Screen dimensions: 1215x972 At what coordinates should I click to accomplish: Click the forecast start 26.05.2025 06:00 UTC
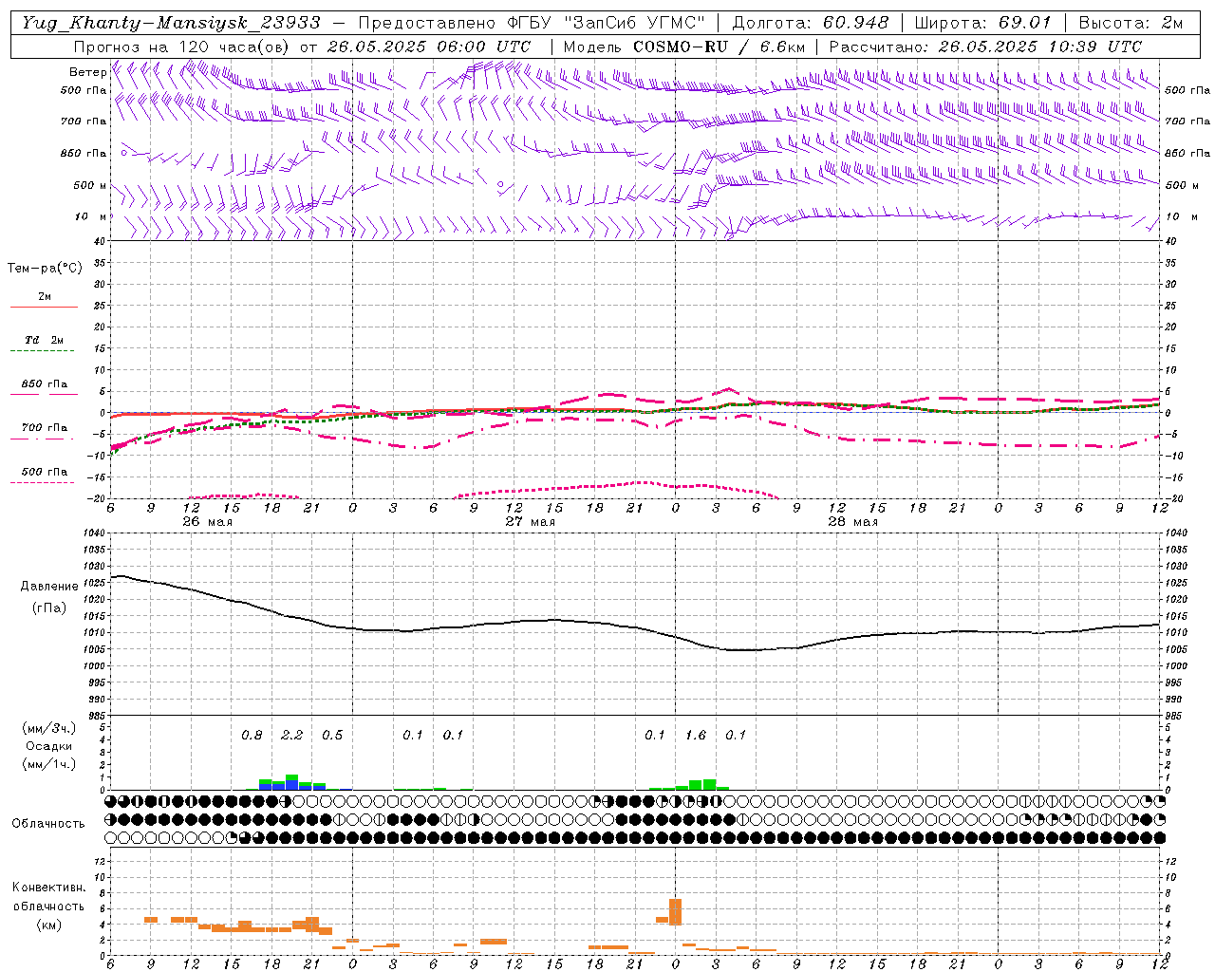coord(429,47)
